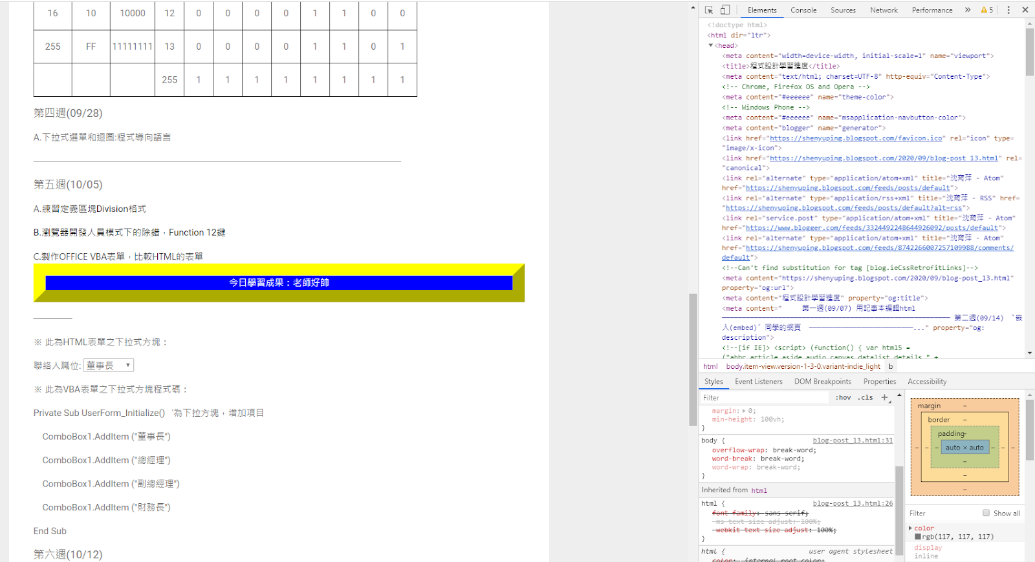
Task: Add new style rule plus icon
Action: [884, 398]
